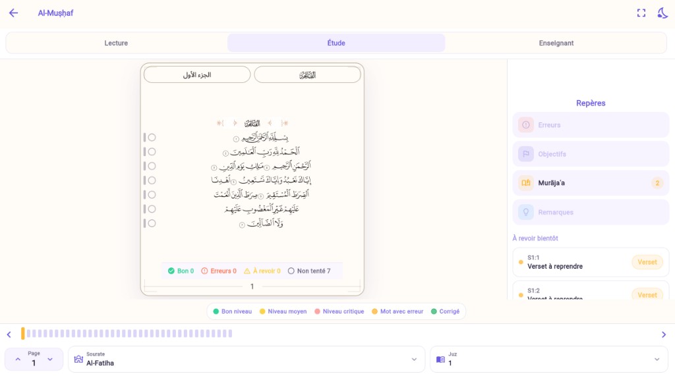The width and height of the screenshot is (675, 376).
Task: Open the Objectifs repère
Action: [591, 154]
